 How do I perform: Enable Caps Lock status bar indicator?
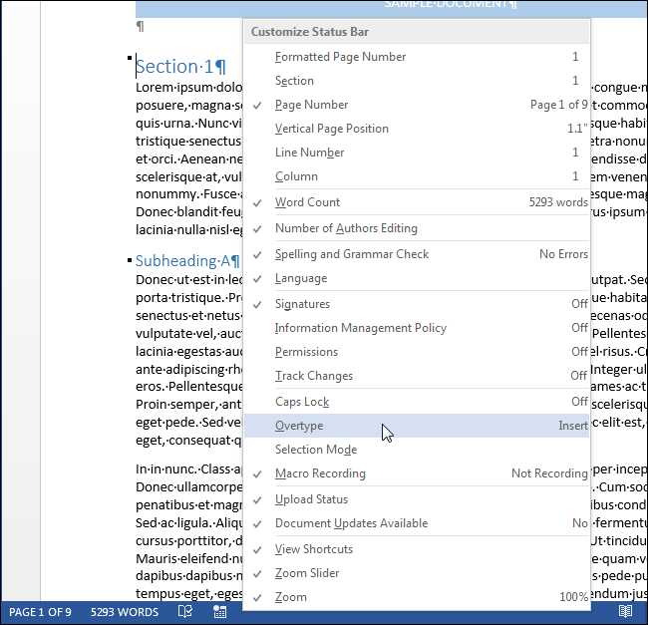tap(417, 402)
